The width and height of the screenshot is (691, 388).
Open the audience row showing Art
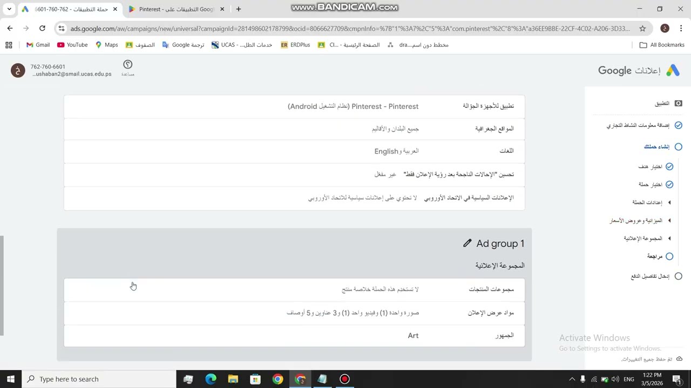click(294, 336)
